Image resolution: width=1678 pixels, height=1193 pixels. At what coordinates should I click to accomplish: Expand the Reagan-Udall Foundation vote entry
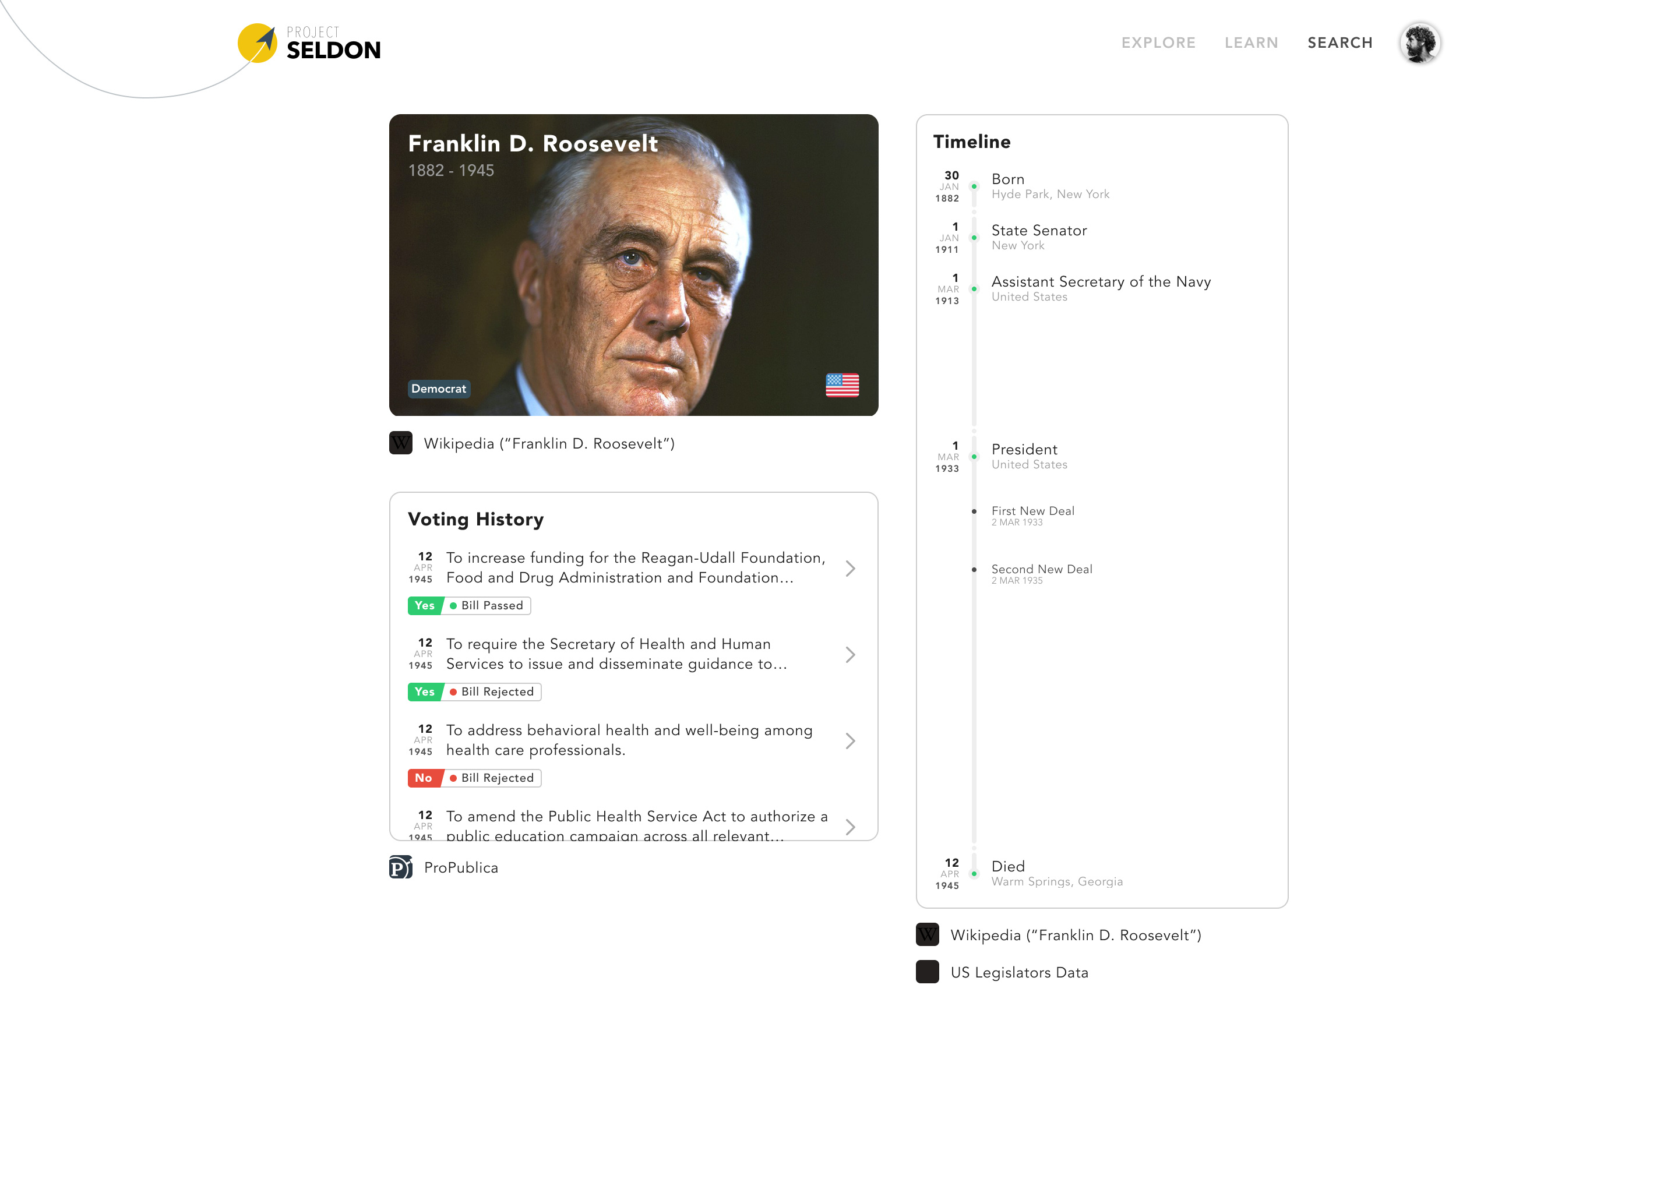pyautogui.click(x=850, y=569)
